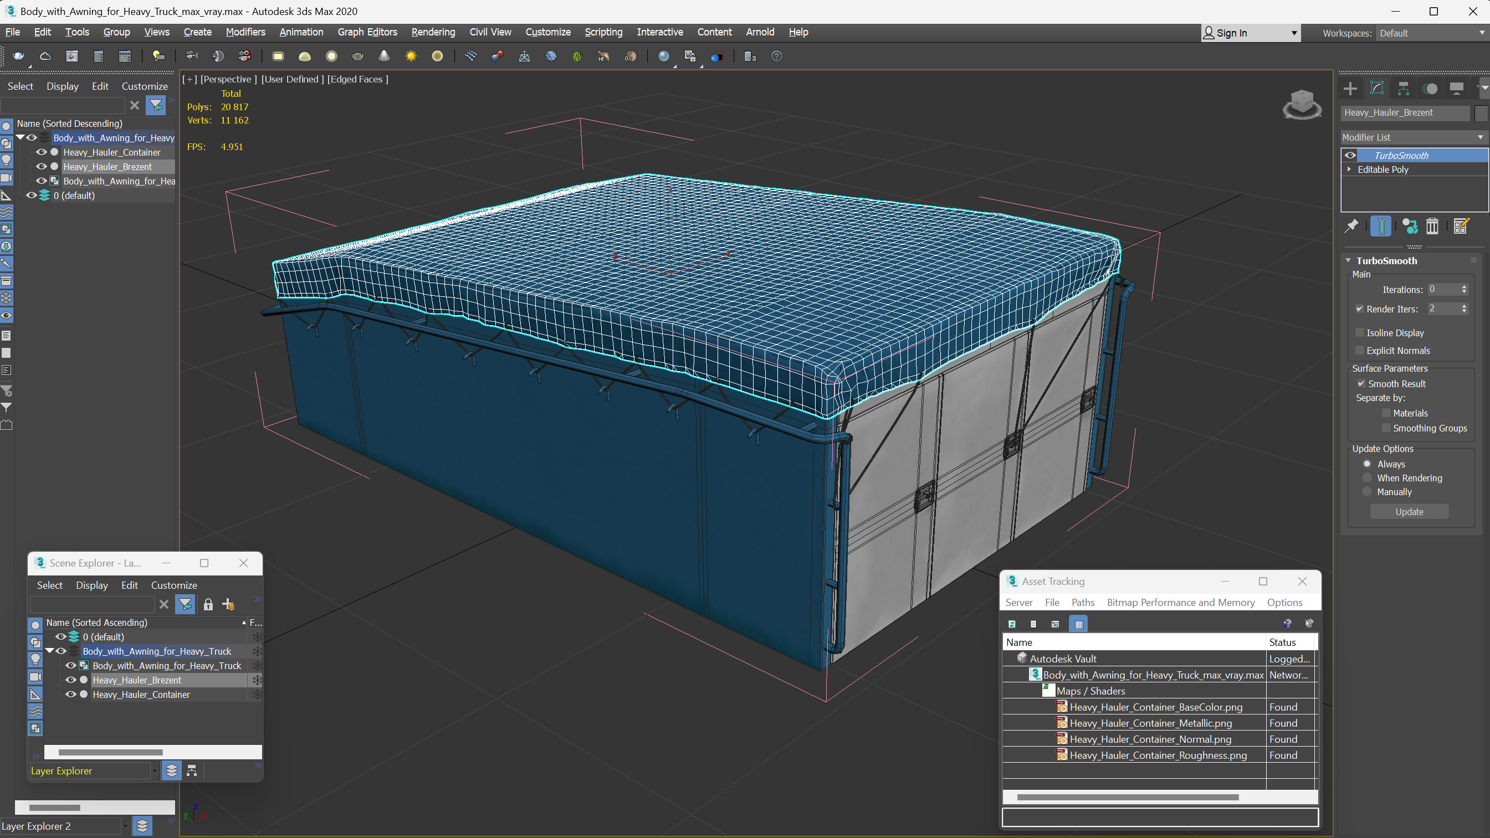Open the Display panel monitor icon
The image size is (1490, 838).
click(1456, 89)
